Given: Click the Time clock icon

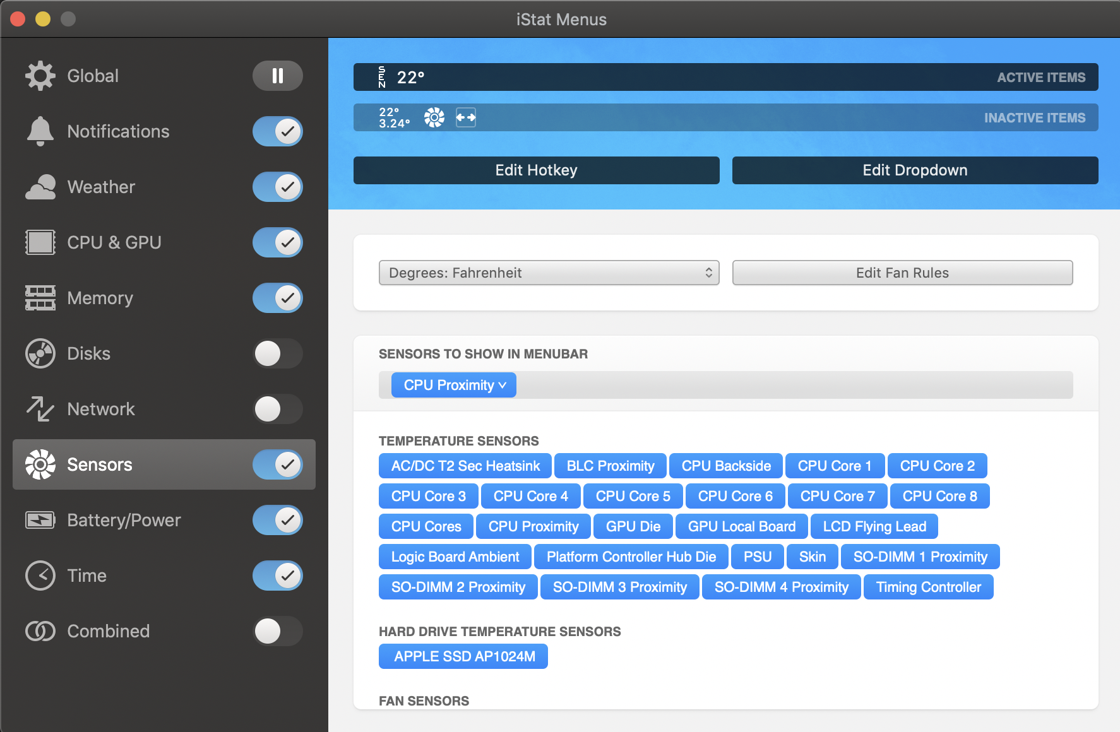Looking at the screenshot, I should (x=40, y=576).
